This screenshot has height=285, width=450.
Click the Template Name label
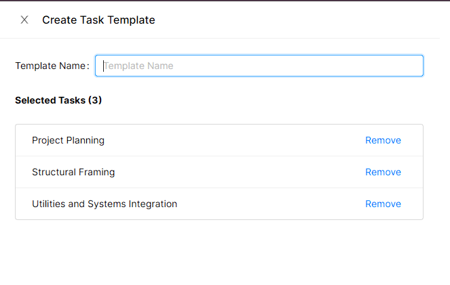52,66
